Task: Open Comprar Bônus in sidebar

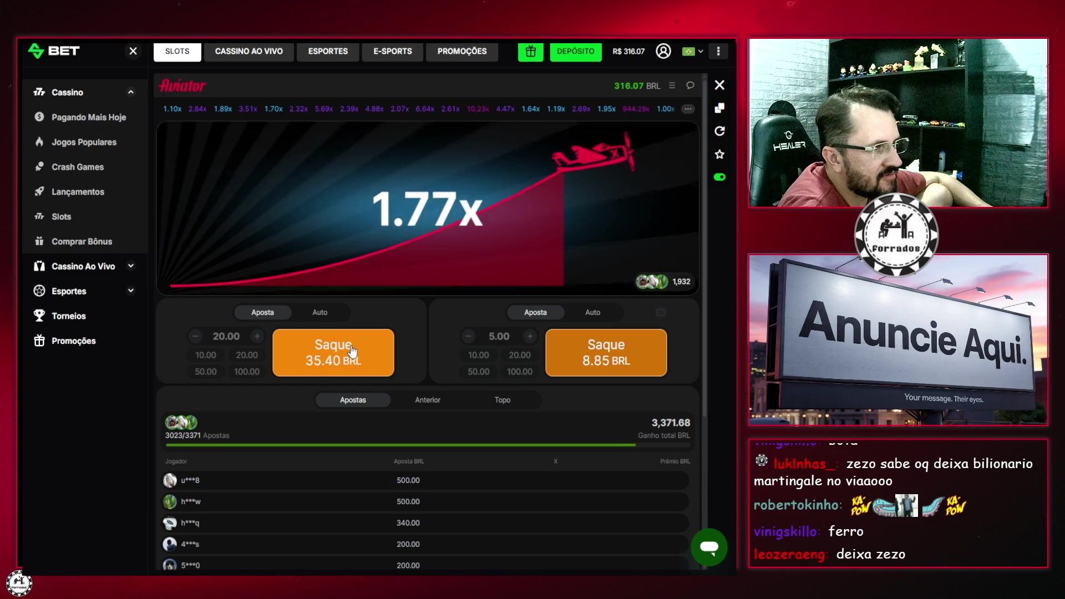Action: click(x=82, y=242)
